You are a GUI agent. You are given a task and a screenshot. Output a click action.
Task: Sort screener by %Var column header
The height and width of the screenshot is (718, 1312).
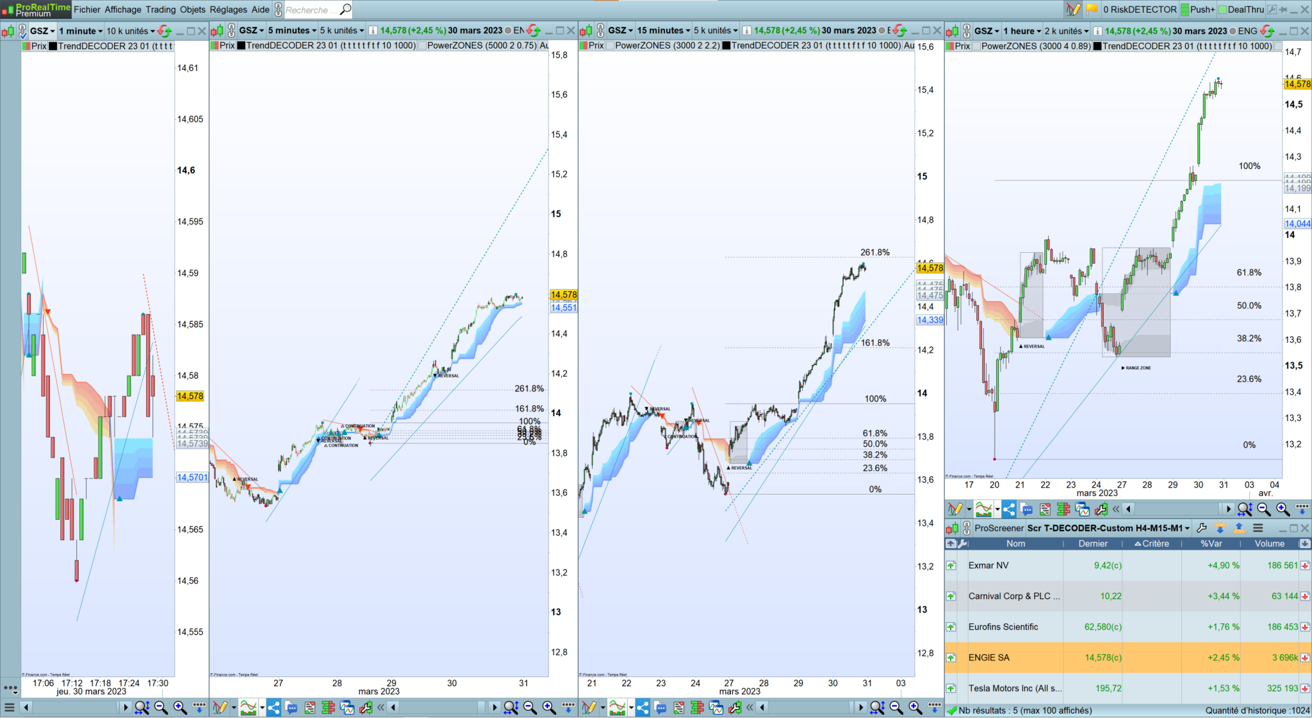(x=1211, y=543)
